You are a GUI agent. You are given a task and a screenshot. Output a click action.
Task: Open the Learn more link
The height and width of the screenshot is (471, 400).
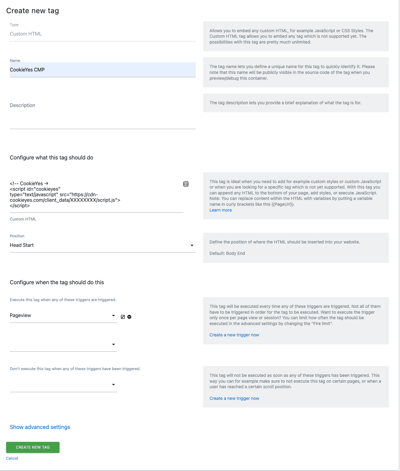tap(221, 210)
